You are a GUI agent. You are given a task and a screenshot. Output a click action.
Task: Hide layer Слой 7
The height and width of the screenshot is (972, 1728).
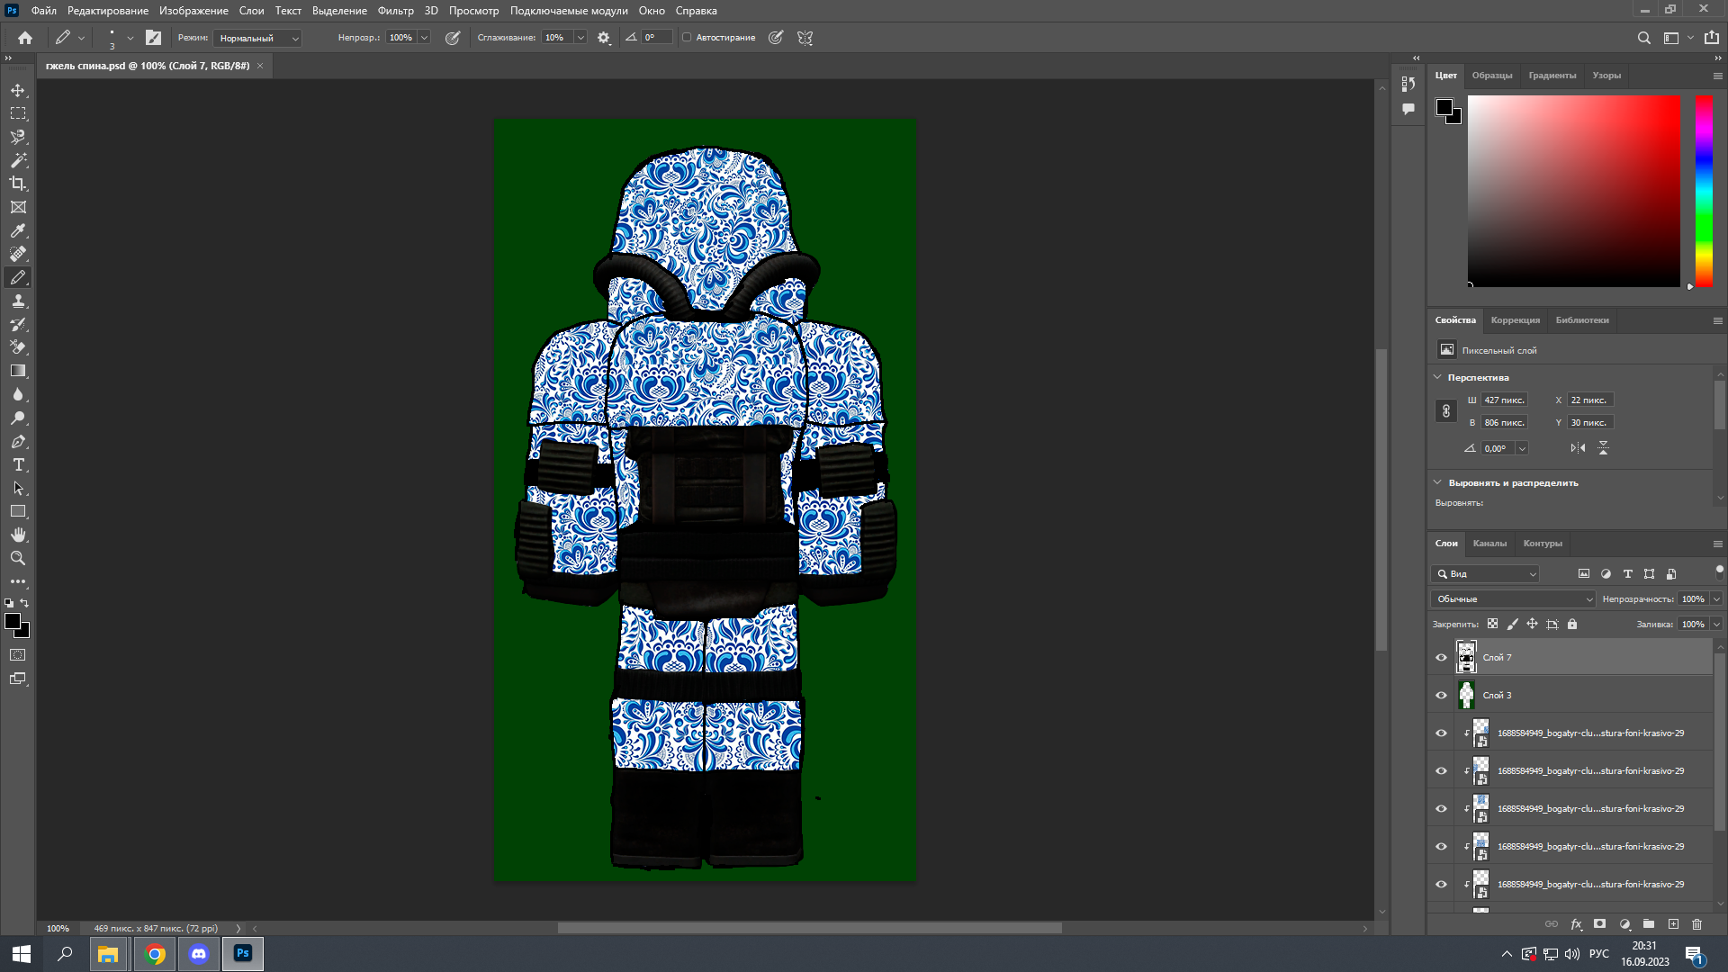coord(1441,658)
